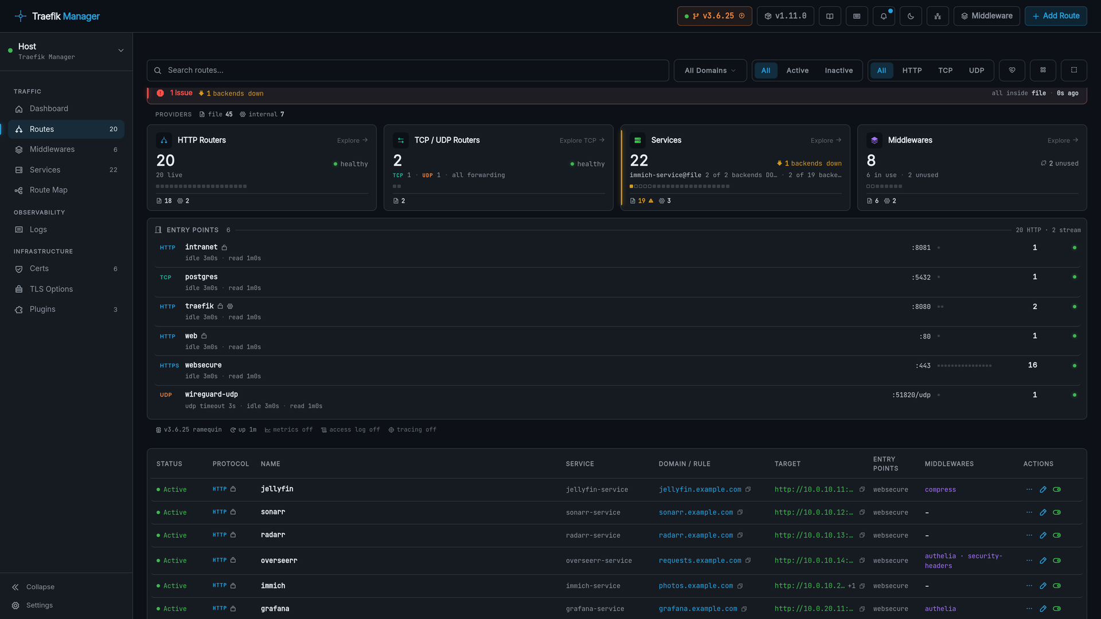The height and width of the screenshot is (619, 1101).
Task: Click the Traefik Manager logo
Action: coord(57,16)
